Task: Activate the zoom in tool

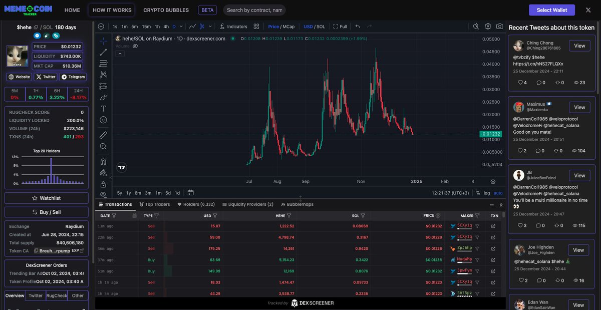Action: coord(103,146)
